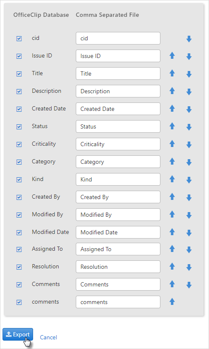Image resolution: width=209 pixels, height=349 pixels.
Task: Click the Export button
Action: [x=18, y=334]
